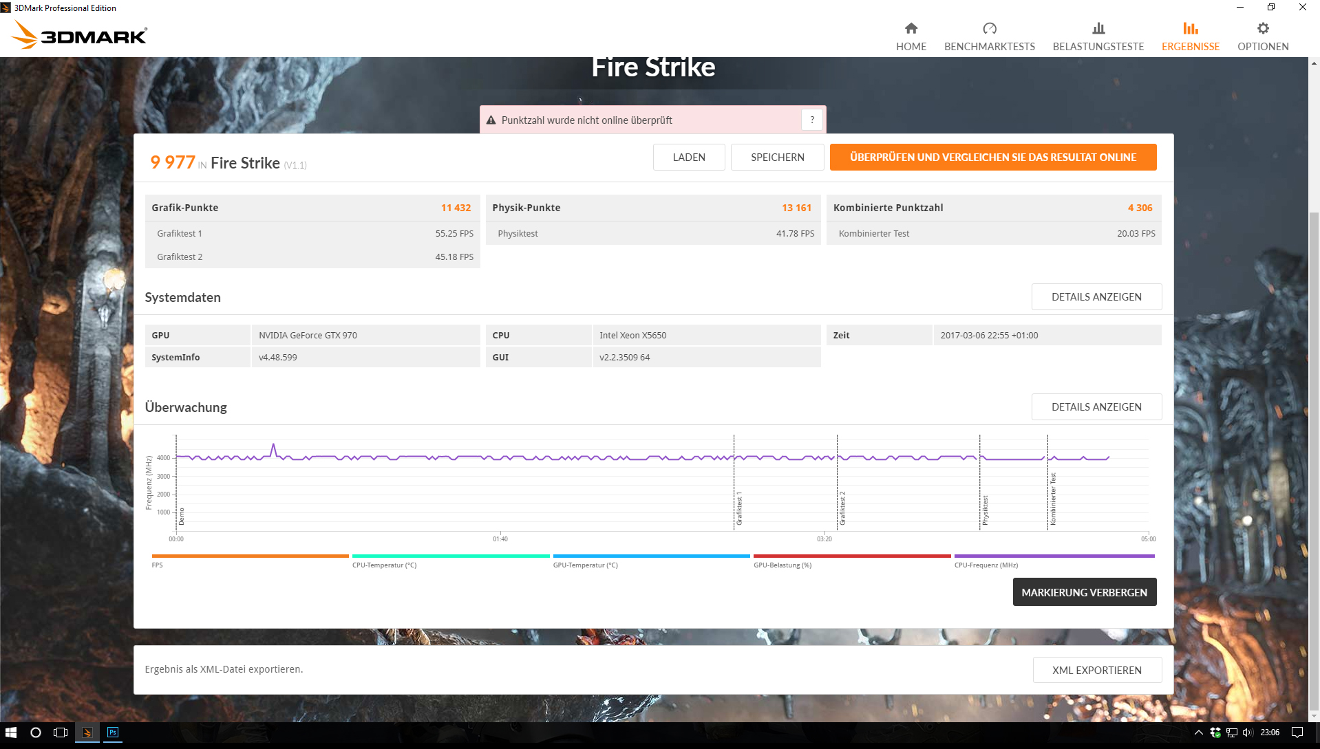
Task: Open Windows Task View
Action: (x=61, y=732)
